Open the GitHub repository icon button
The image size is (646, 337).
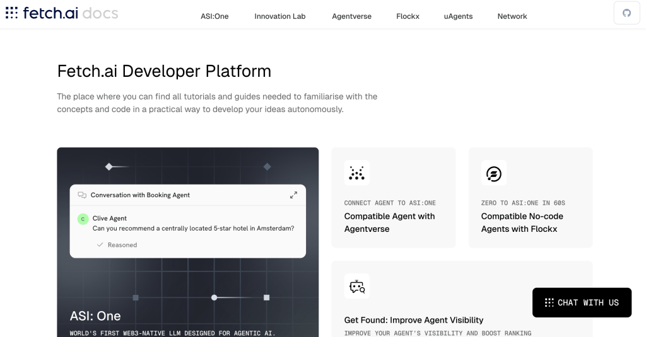[626, 13]
